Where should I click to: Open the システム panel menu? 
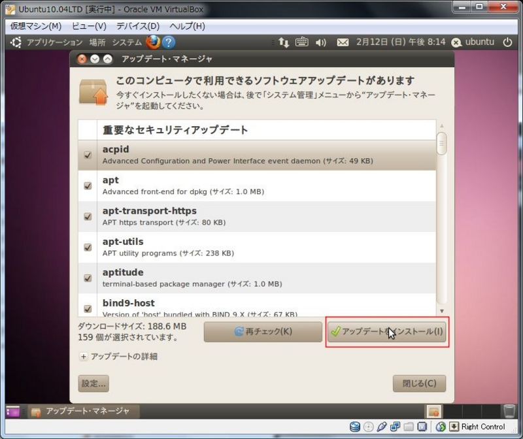pyautogui.click(x=127, y=42)
